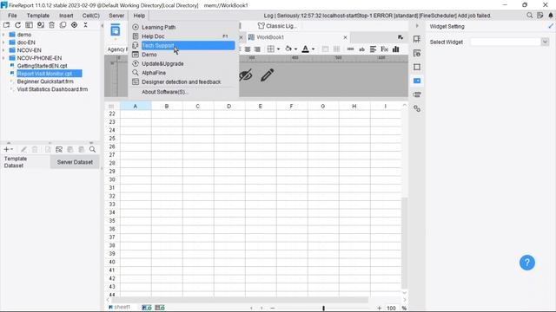This screenshot has height=312, width=556.
Task: Click the zoom in plus button
Action: tap(379, 309)
